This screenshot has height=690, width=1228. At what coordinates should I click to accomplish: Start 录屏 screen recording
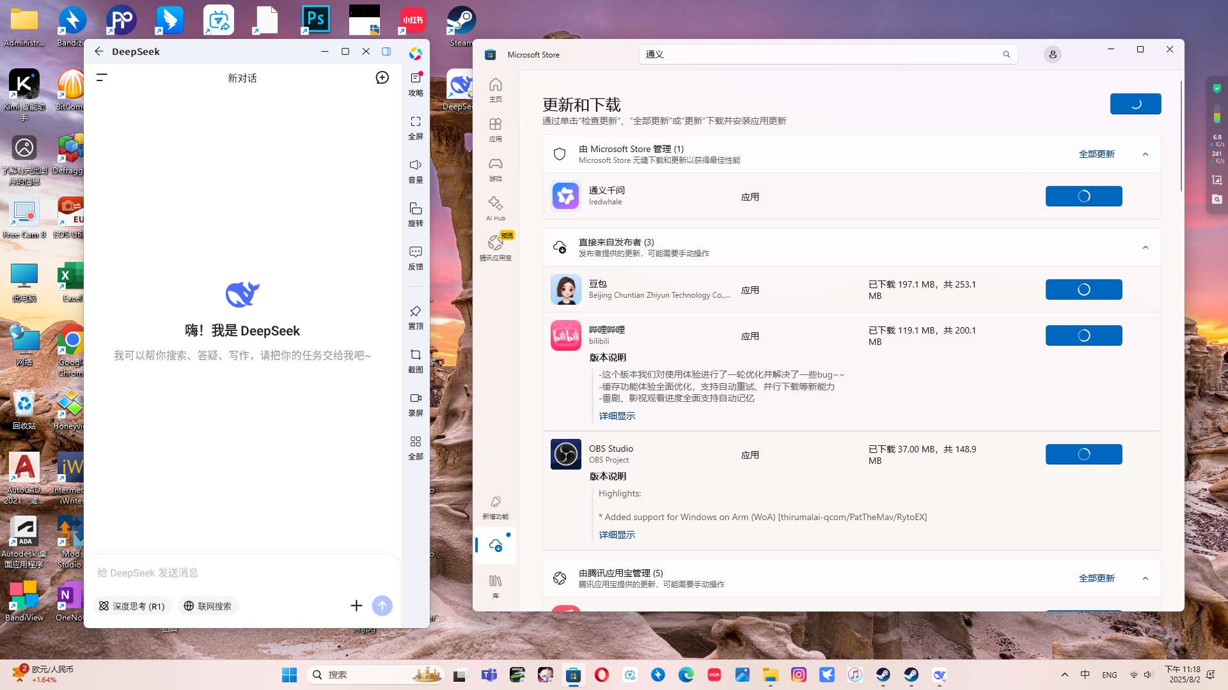point(416,404)
